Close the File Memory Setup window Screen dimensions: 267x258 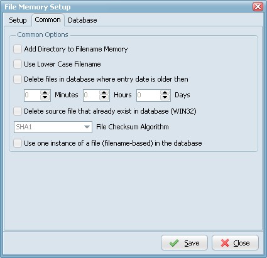[x=258, y=7]
